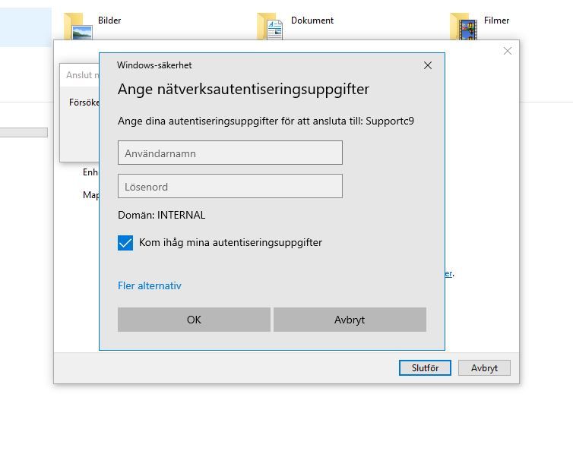Select the Bilder folder label

tap(109, 20)
